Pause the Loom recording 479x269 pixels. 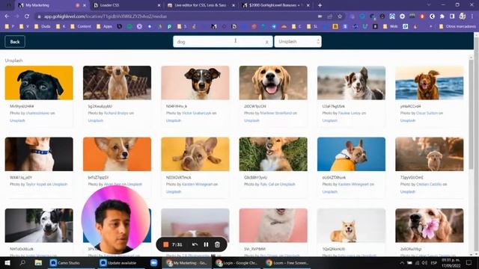tap(206, 244)
